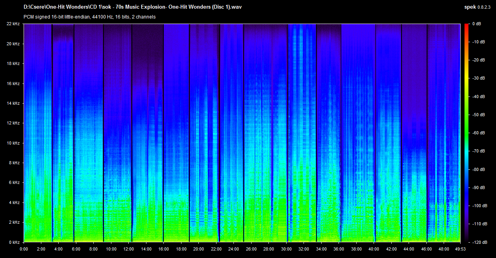
Task: Click the 30:00 time axis label
Action: (286, 249)
